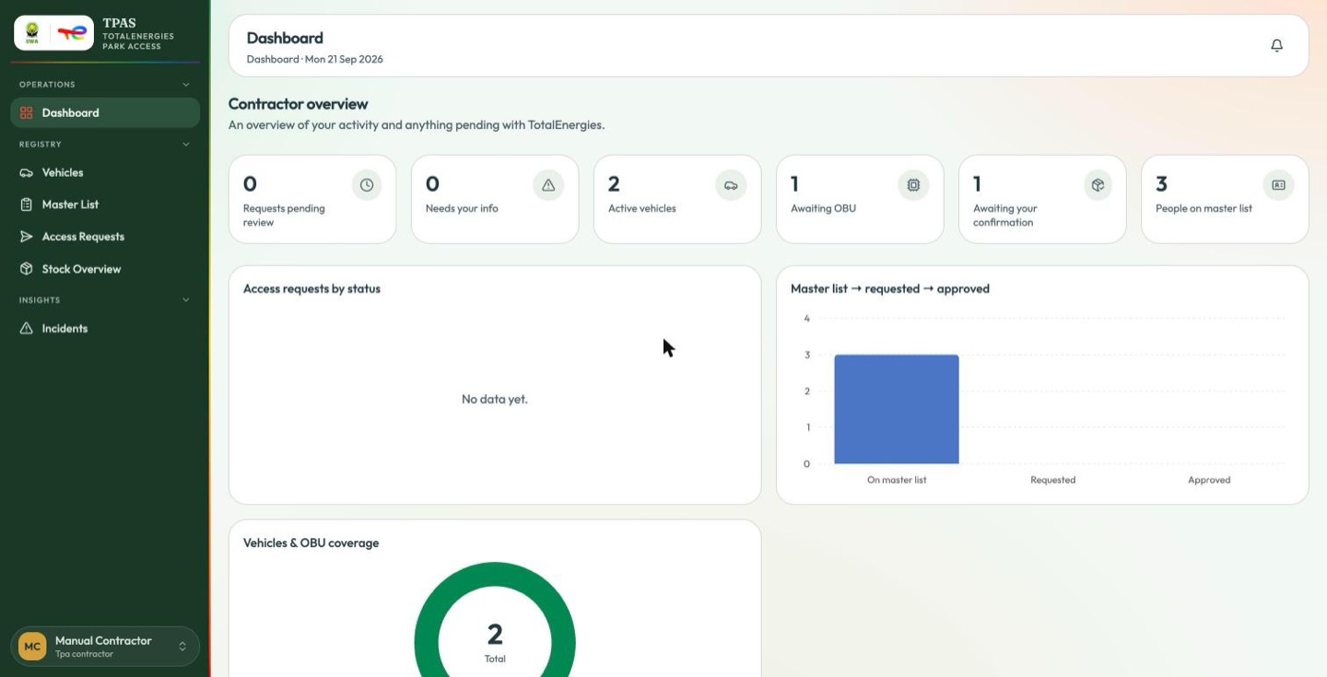Click the Dashboard · Mon 21 Sep 2026 breadcrumb
The width and height of the screenshot is (1327, 677).
(315, 59)
